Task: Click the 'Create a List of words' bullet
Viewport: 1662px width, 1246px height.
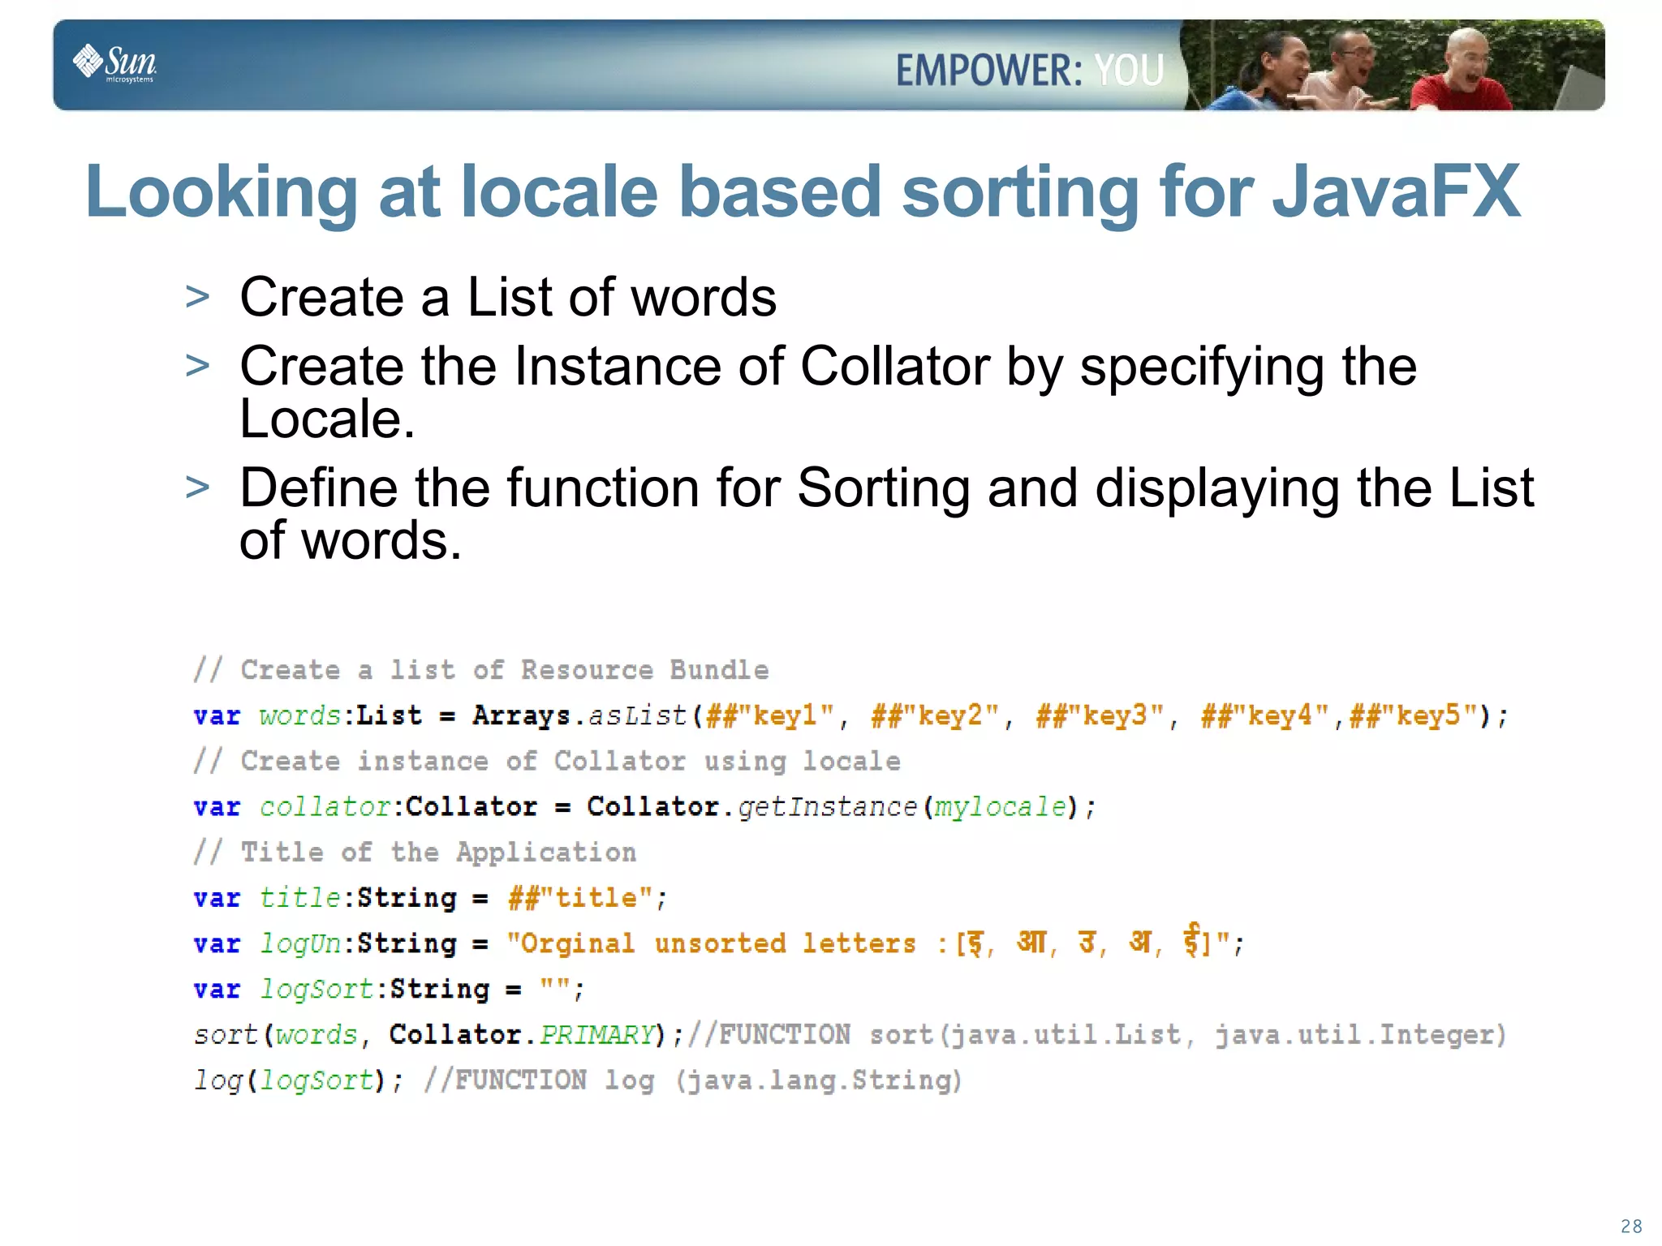Action: coord(508,297)
